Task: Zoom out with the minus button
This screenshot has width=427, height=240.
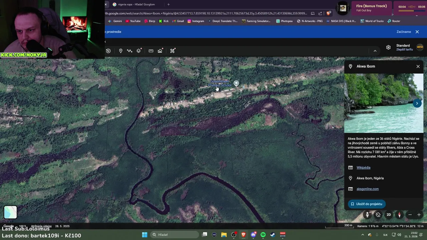Action: coord(410,215)
